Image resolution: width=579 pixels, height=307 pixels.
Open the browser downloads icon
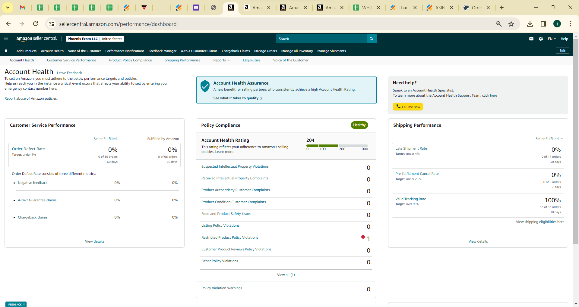(x=530, y=24)
